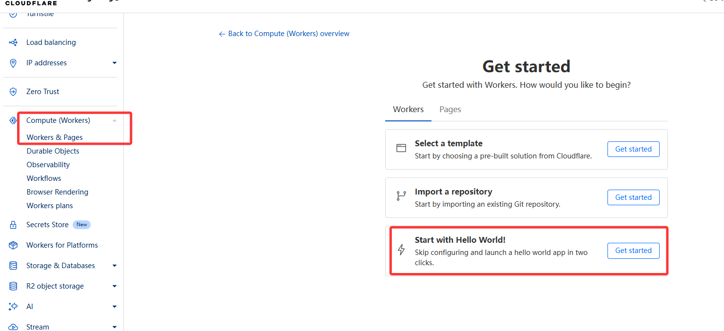Click the Storage & Databases cylinder icon

pos(13,266)
